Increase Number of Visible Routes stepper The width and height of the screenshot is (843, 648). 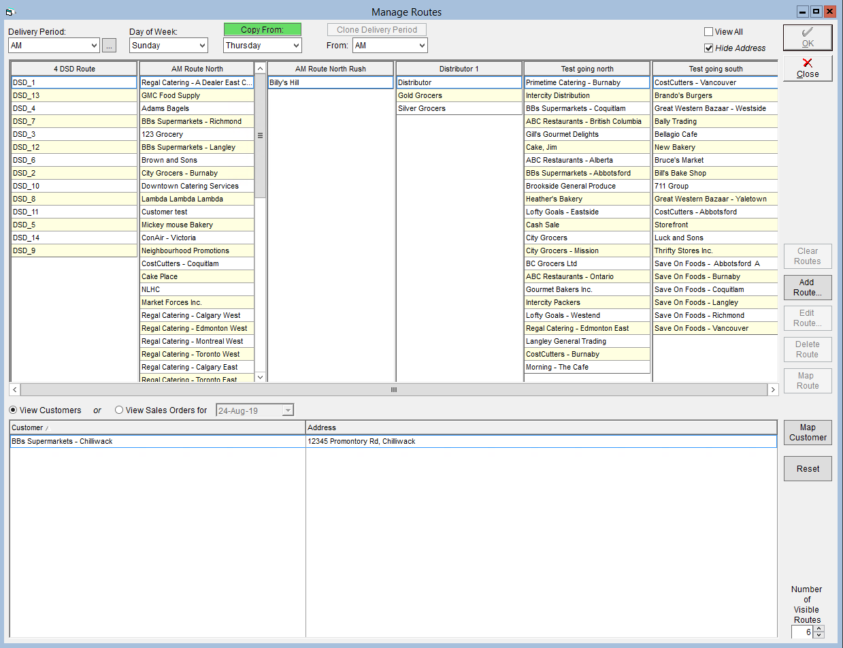pyautogui.click(x=819, y=629)
